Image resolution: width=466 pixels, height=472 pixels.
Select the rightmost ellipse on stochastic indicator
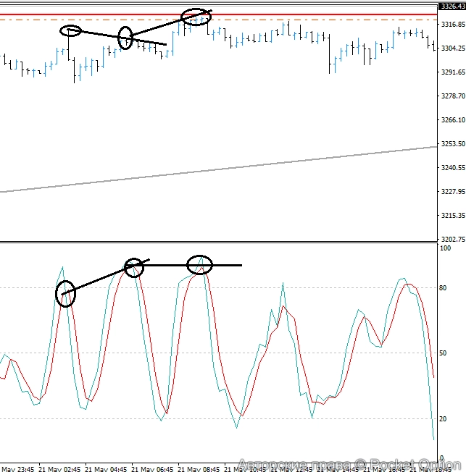click(x=199, y=265)
